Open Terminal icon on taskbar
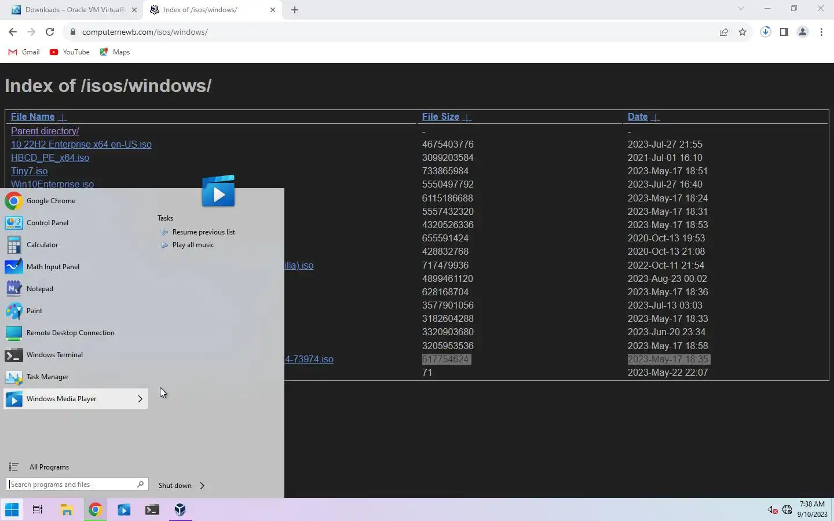 152,510
